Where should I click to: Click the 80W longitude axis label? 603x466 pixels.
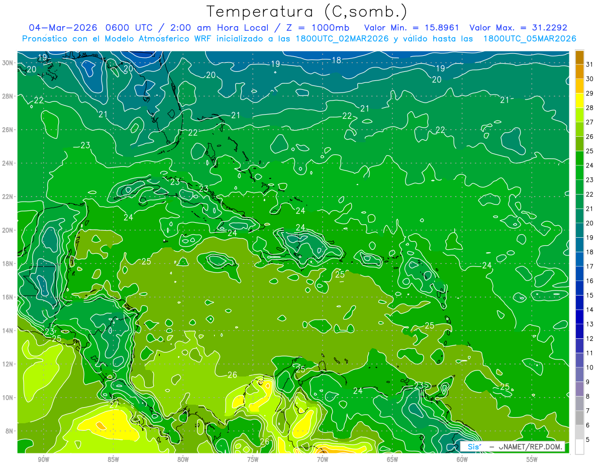coord(183,459)
